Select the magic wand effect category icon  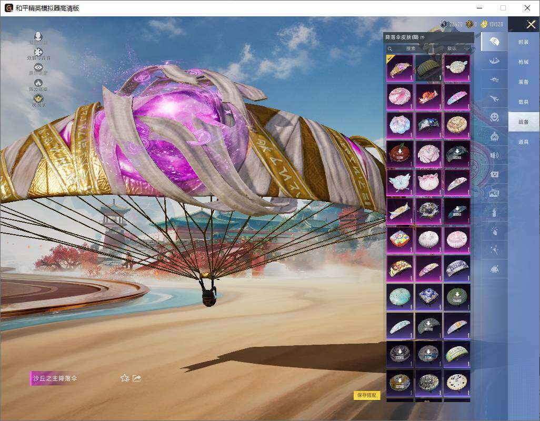point(494,249)
